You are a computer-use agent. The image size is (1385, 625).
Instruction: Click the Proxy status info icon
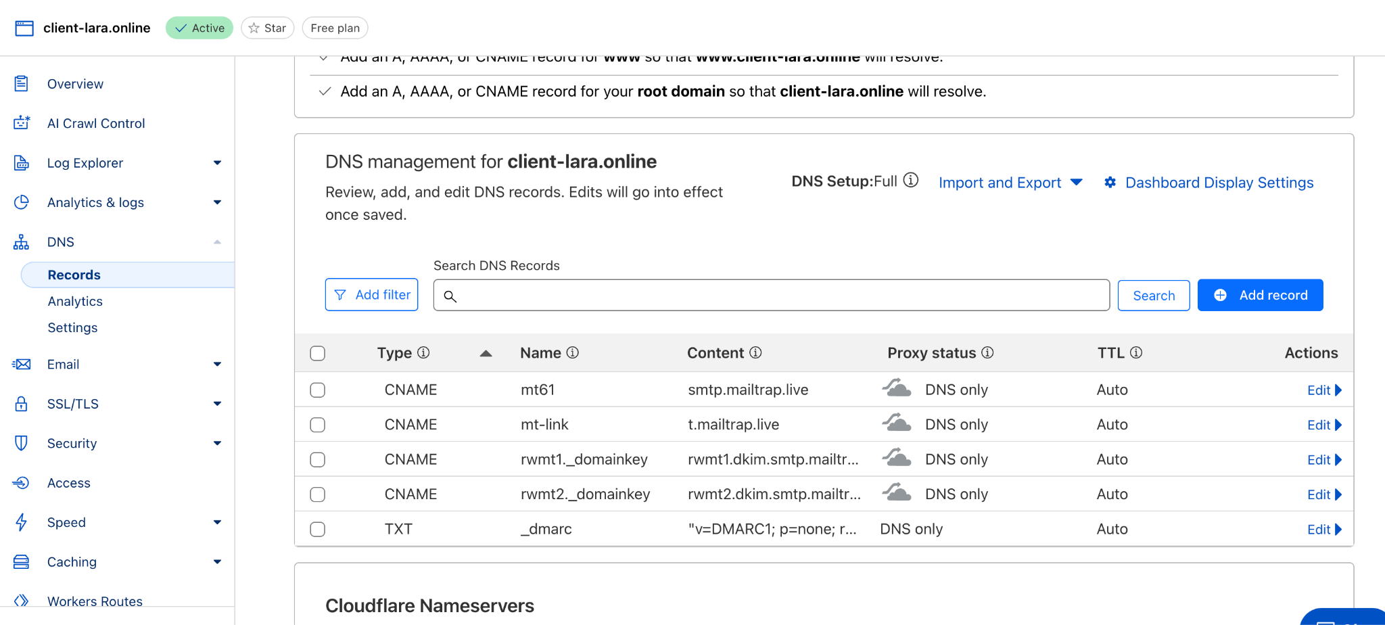[x=987, y=352]
